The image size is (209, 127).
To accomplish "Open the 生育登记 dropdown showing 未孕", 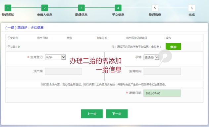I will point(55,57).
